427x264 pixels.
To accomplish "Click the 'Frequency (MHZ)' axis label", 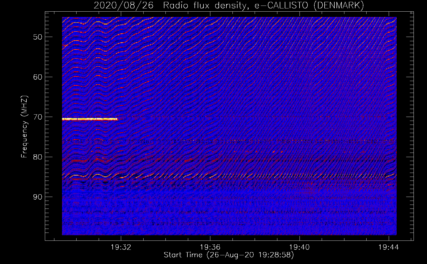I will (x=24, y=127).
